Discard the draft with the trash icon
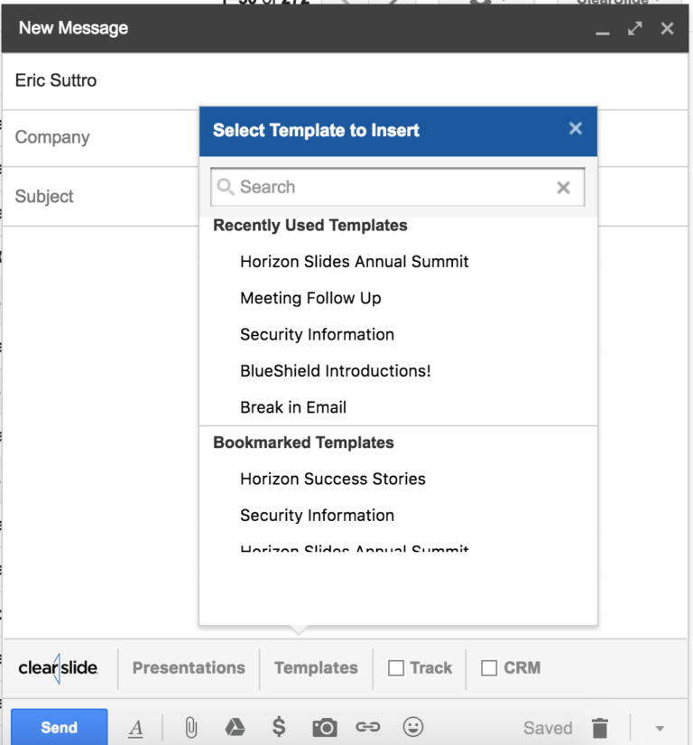Viewport: 693px width, 745px height. pos(599,727)
